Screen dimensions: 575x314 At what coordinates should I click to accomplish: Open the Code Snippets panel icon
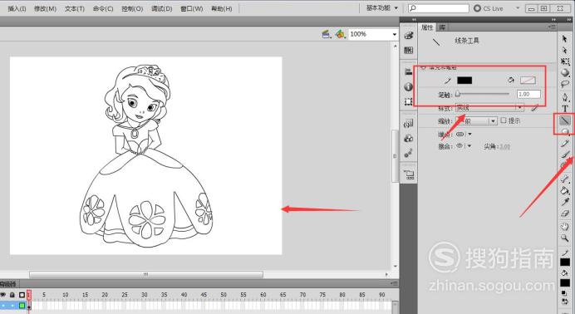(409, 124)
